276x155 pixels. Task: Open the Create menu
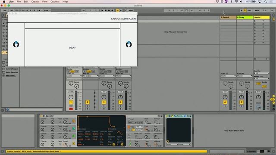pyautogui.click(x=35, y=2)
